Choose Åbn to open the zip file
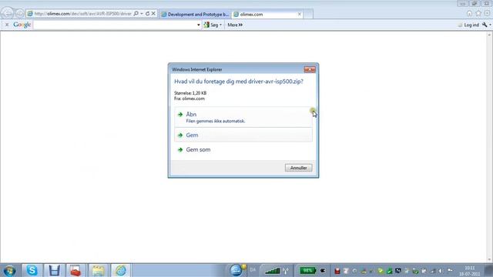Image resolution: width=493 pixels, height=277 pixels. (x=243, y=117)
